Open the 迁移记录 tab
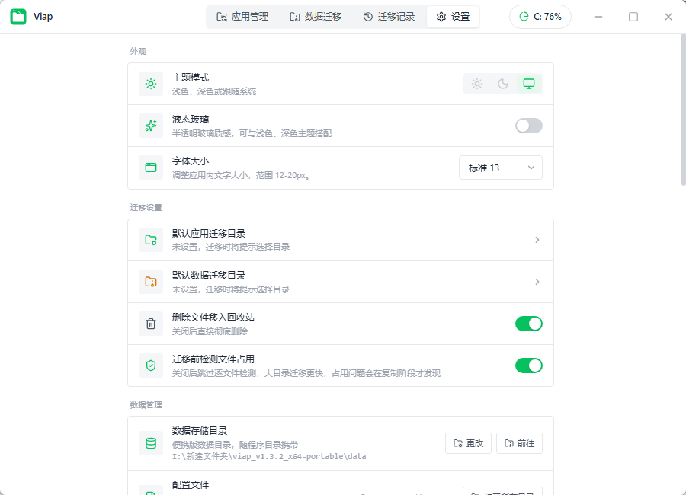 click(x=389, y=17)
